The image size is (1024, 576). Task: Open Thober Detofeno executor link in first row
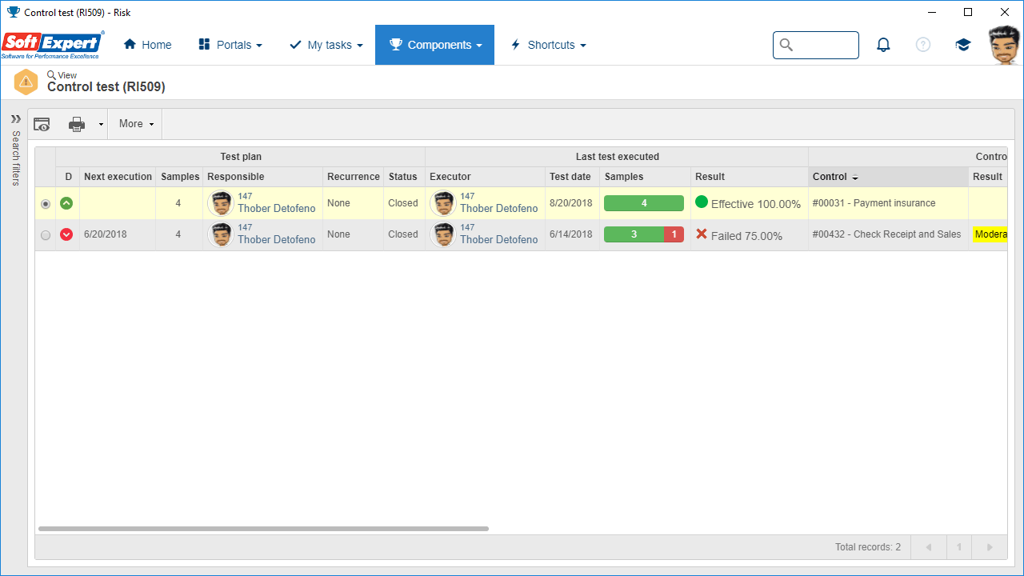click(499, 208)
